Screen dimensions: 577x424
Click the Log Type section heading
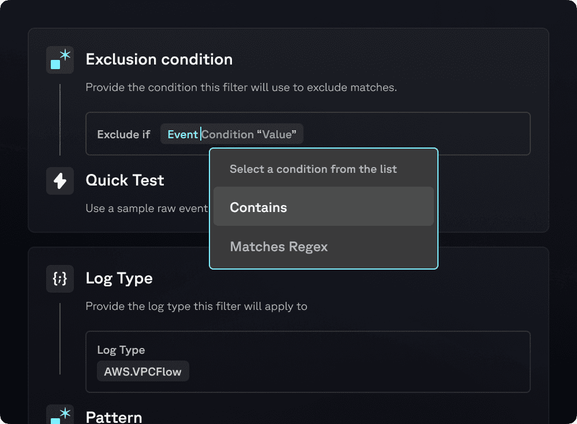[x=119, y=278]
